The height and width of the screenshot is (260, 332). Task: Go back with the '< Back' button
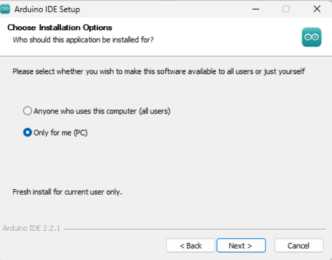(x=190, y=246)
